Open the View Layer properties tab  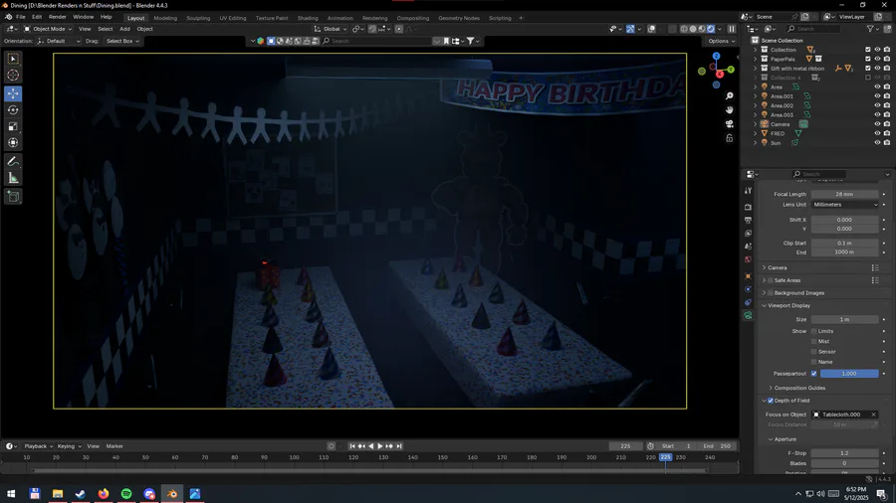tap(748, 234)
